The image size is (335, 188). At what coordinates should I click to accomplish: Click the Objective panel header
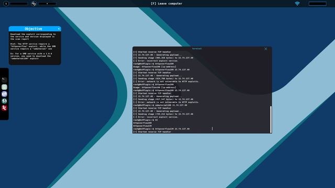35,29
